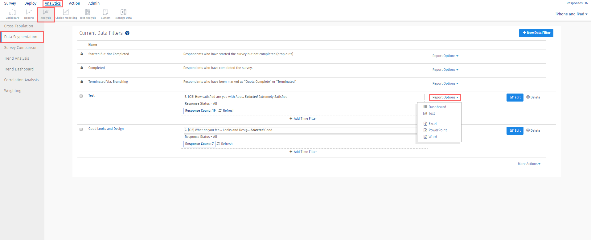Click the help icon beside Current Data Filters
591x240 pixels.
pos(127,33)
